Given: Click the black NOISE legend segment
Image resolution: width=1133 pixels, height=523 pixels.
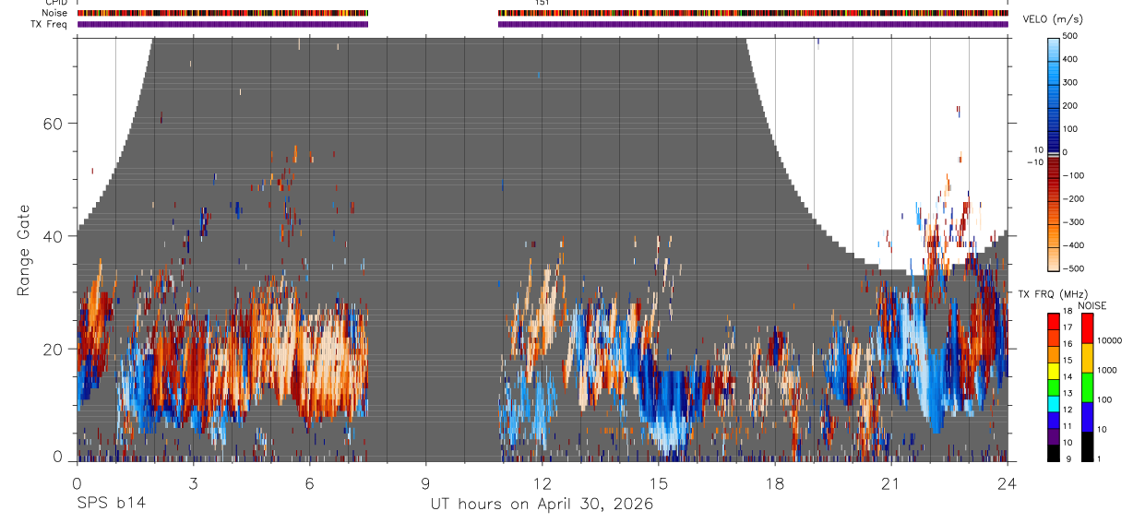Looking at the screenshot, I should [x=1088, y=446].
